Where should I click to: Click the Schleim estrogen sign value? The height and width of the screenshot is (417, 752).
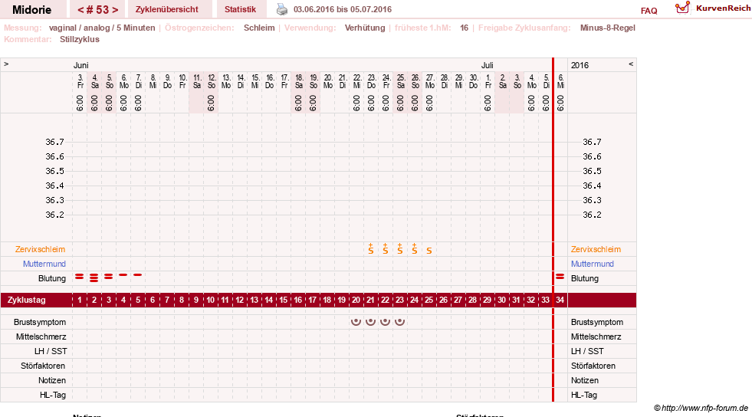click(x=259, y=28)
